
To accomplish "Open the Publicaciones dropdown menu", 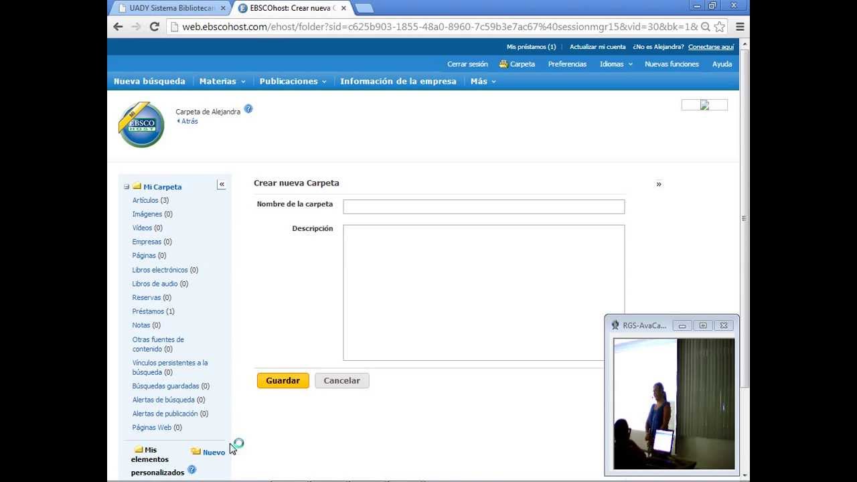I will [x=293, y=81].
